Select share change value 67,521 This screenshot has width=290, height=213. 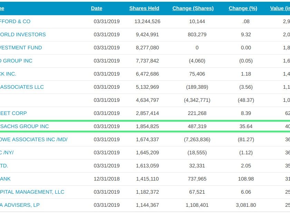coord(197,192)
